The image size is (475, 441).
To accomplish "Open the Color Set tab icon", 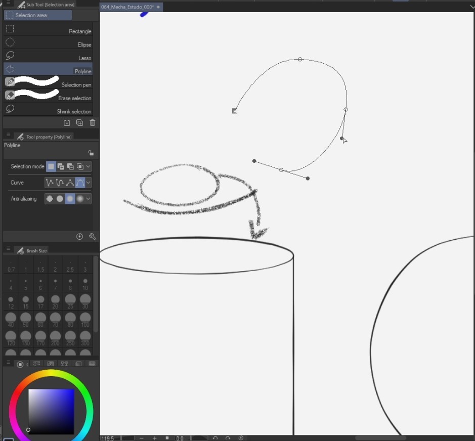I will (51, 364).
